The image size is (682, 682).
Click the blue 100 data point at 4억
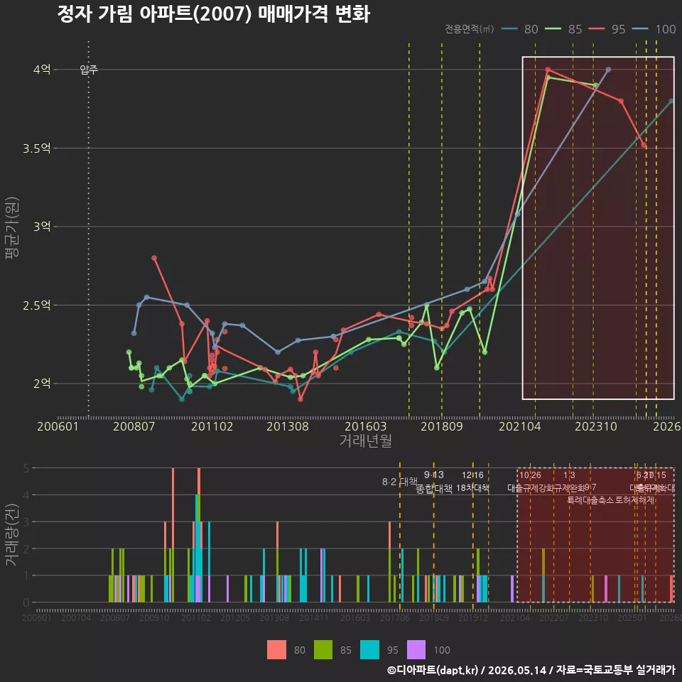pos(609,70)
